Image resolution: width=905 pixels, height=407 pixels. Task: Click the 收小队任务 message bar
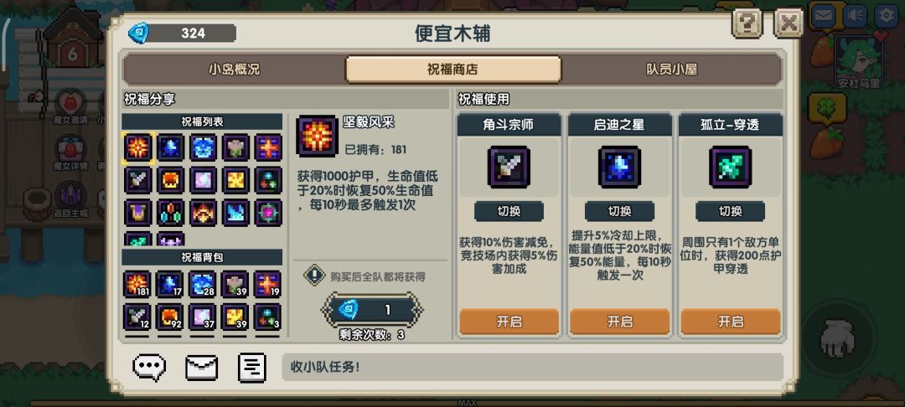pos(532,368)
